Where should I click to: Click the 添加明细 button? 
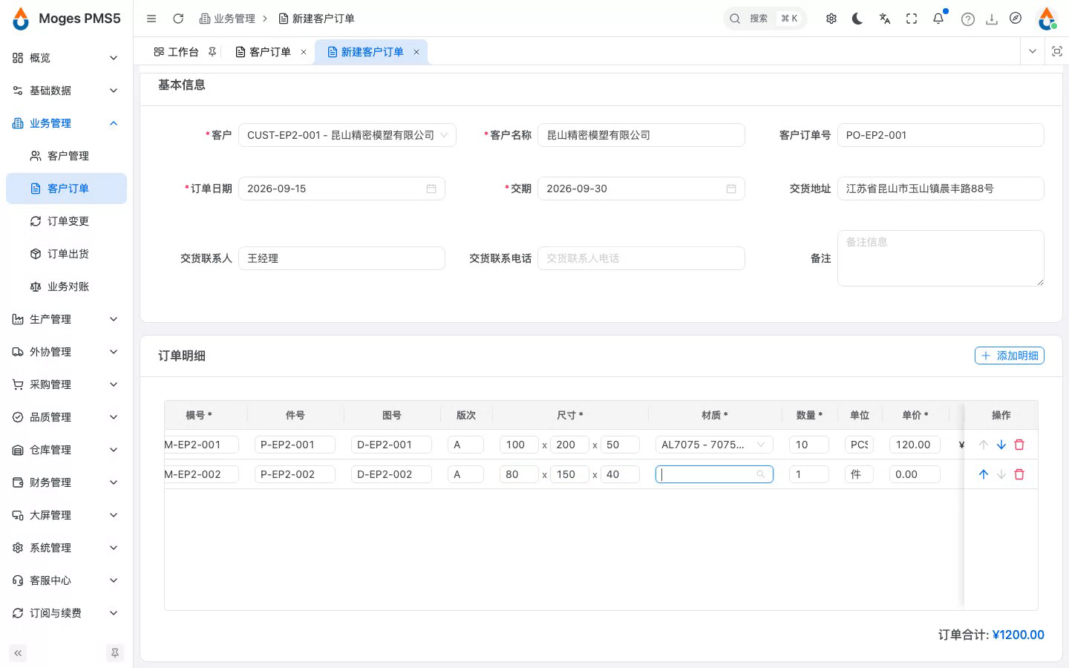(1010, 356)
